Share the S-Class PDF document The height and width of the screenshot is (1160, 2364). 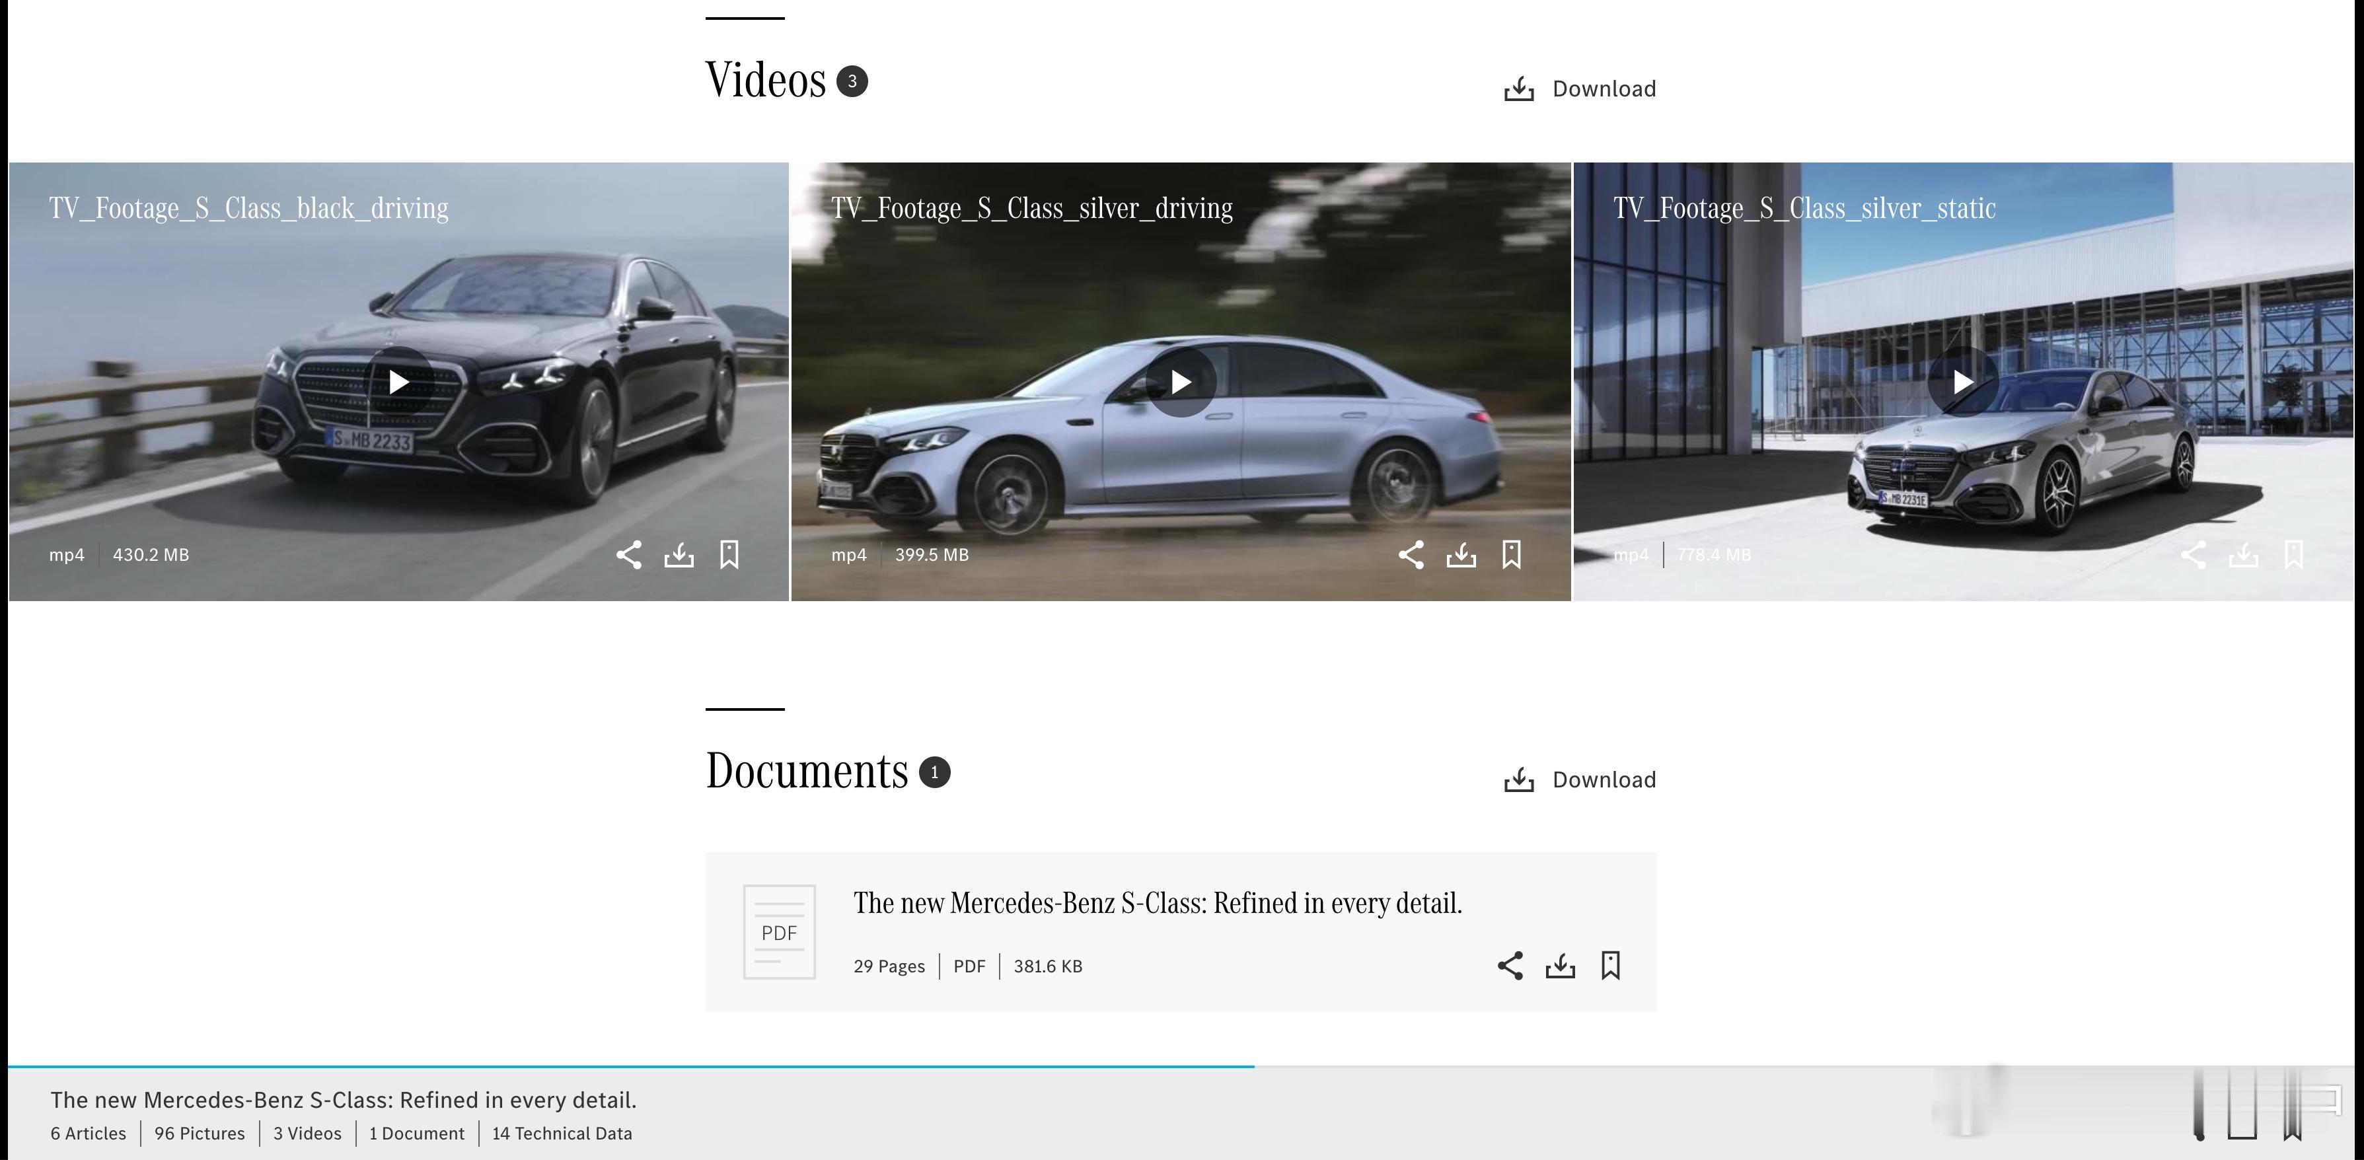coord(1510,965)
